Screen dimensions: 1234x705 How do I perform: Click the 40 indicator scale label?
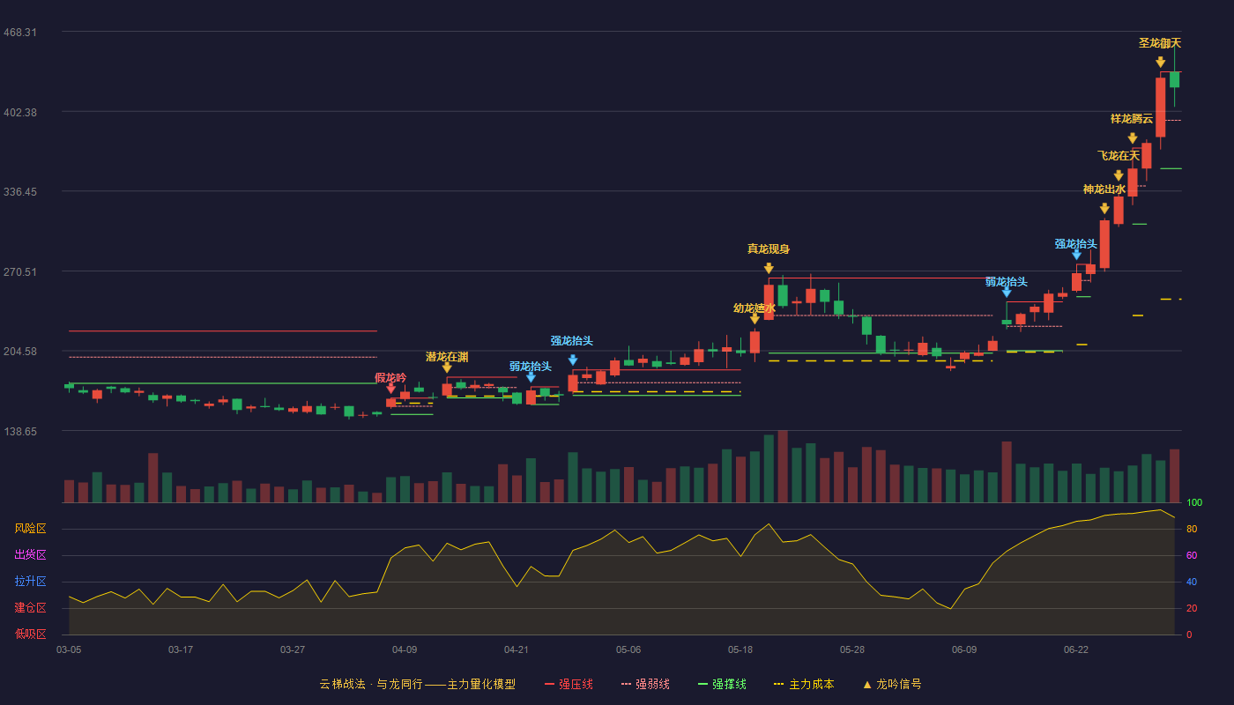coord(1192,582)
